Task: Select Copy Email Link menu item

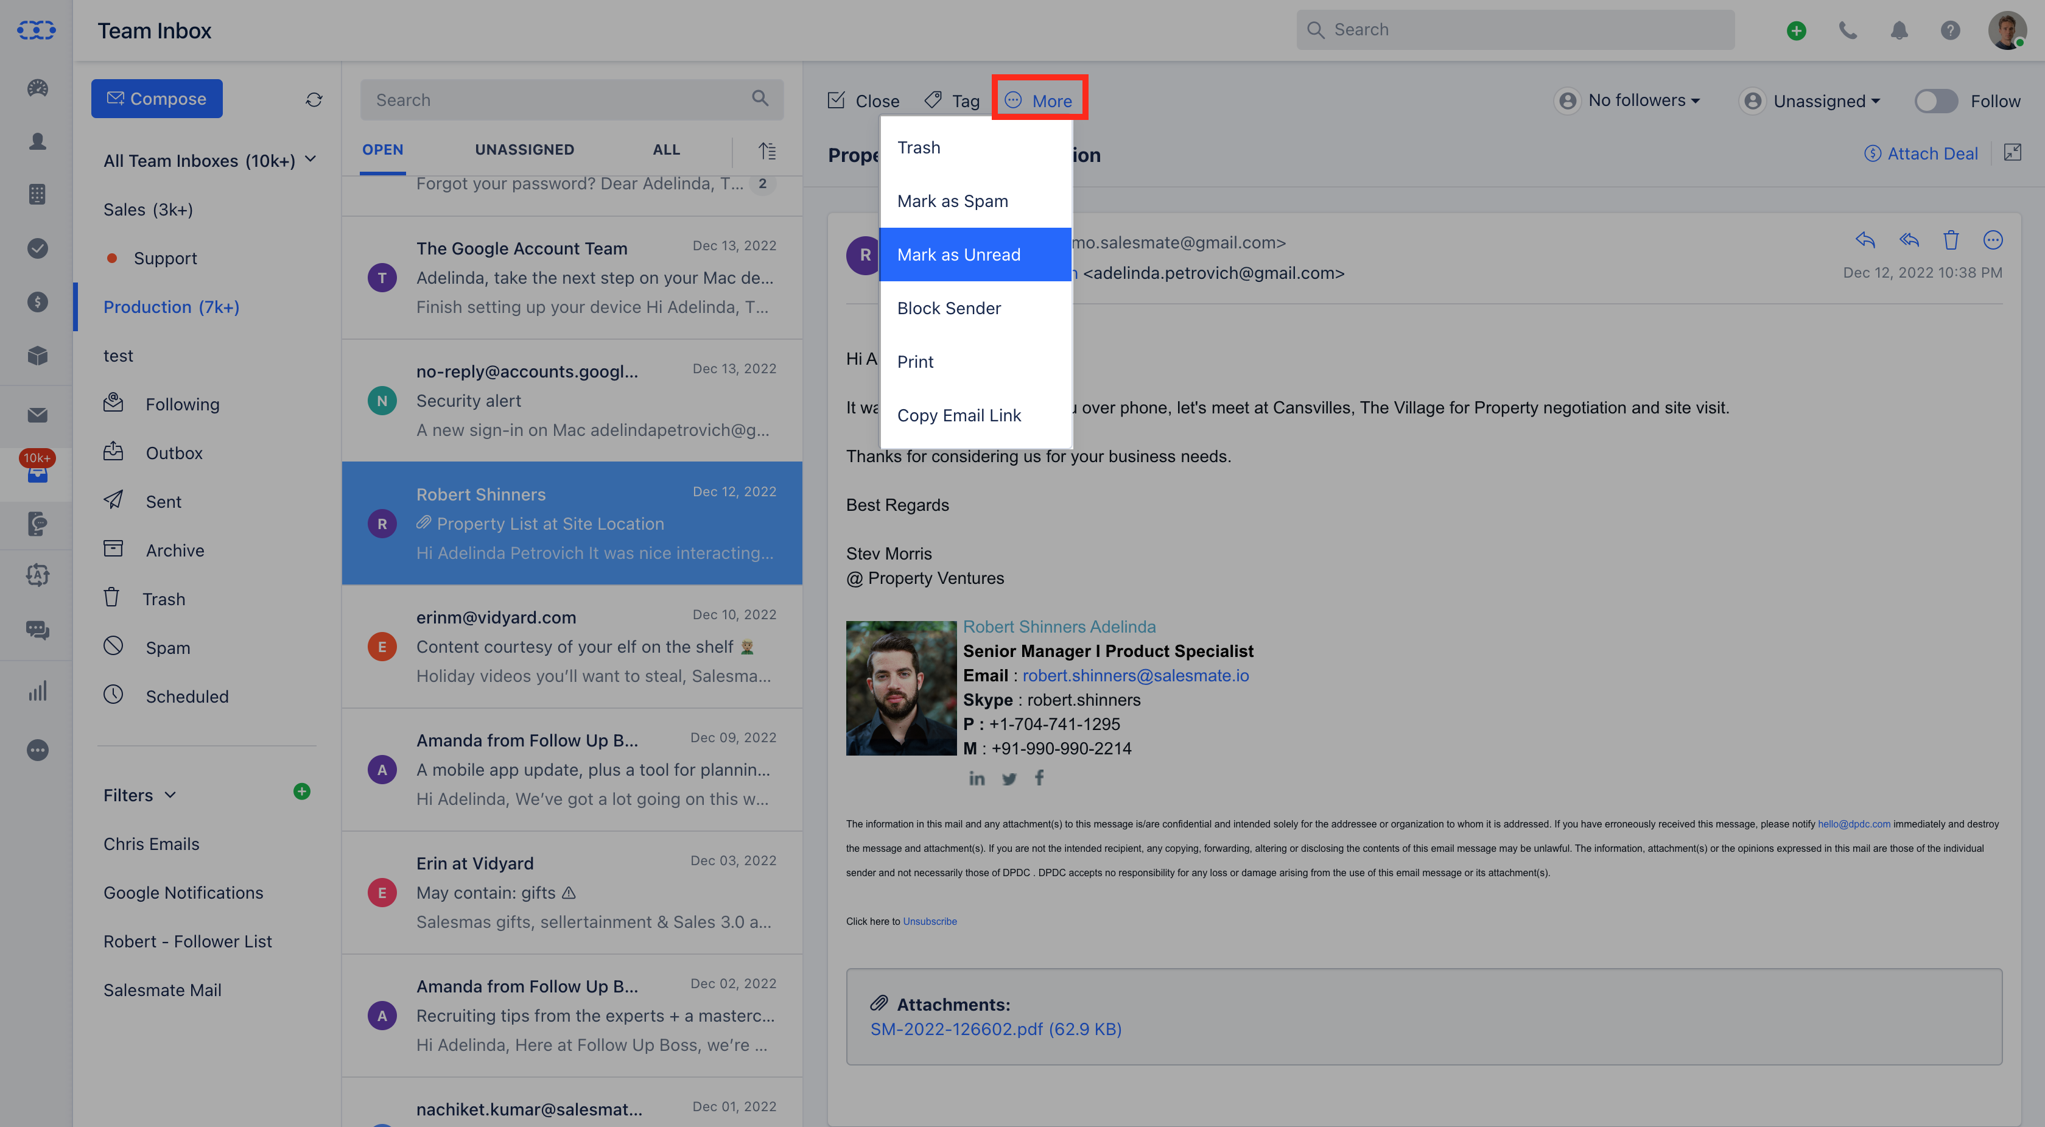Action: click(976, 415)
